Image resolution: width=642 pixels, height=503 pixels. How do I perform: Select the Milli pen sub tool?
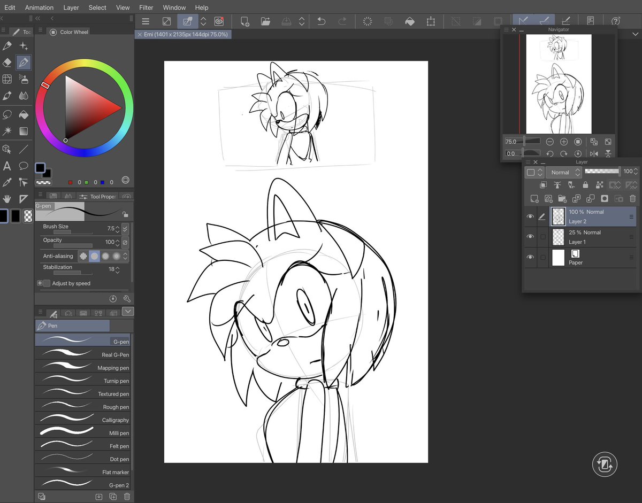pos(82,431)
